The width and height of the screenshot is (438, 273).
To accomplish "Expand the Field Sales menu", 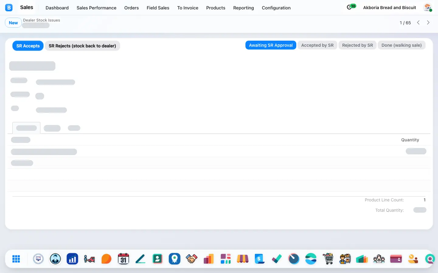I will (158, 8).
